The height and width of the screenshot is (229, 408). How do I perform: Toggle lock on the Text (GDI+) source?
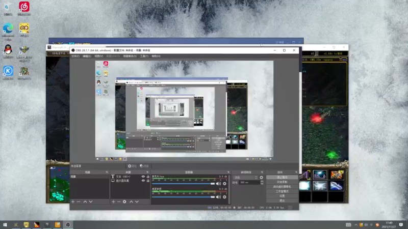148,177
